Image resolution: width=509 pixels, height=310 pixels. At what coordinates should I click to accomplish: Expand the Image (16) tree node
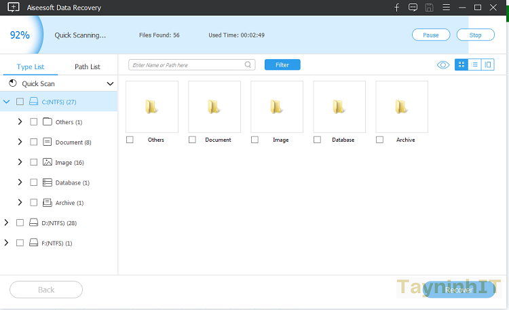click(x=20, y=163)
